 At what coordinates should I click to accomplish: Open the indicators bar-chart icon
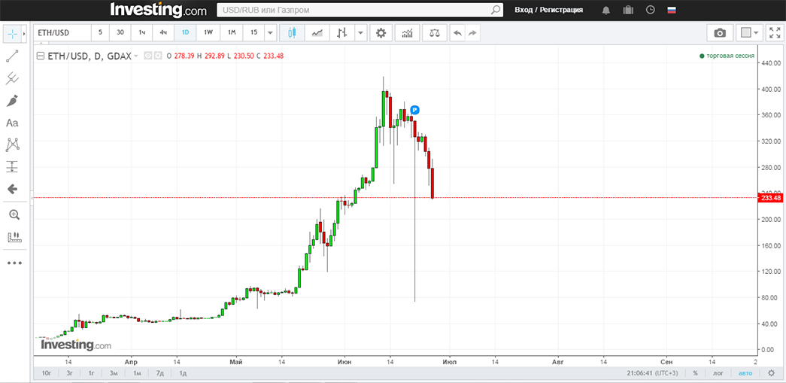click(407, 33)
